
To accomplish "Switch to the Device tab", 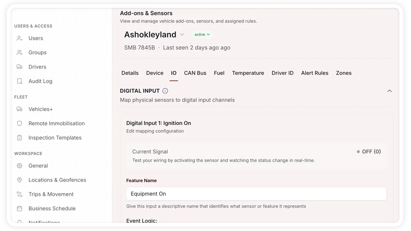I will (155, 73).
